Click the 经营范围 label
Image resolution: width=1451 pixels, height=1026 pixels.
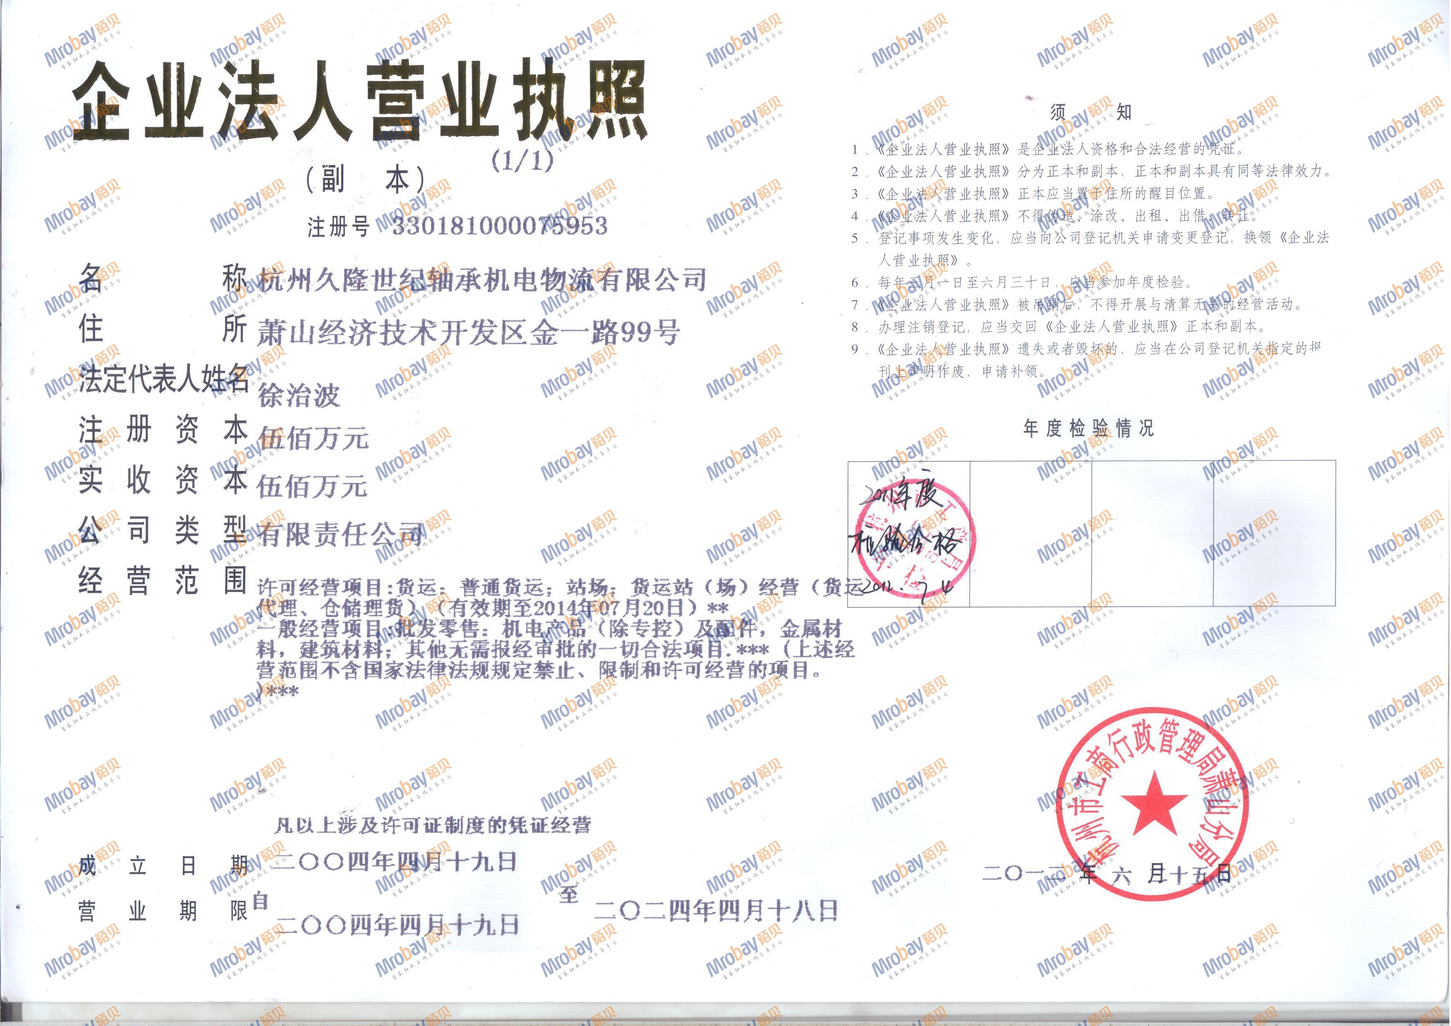163,580
